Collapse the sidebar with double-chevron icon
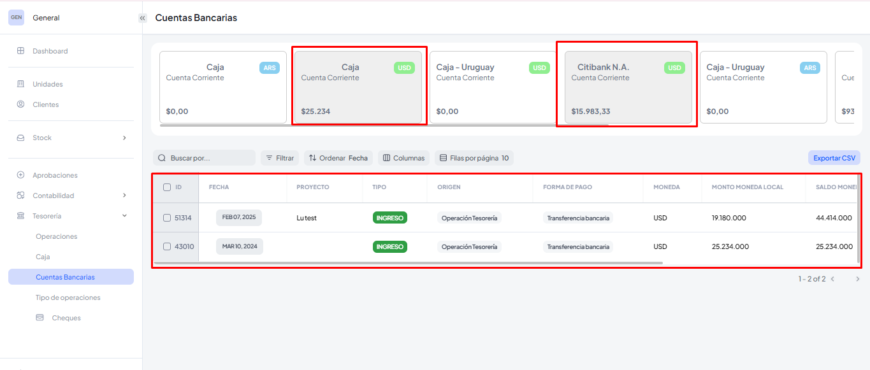Image resolution: width=870 pixels, height=370 pixels. click(x=143, y=18)
